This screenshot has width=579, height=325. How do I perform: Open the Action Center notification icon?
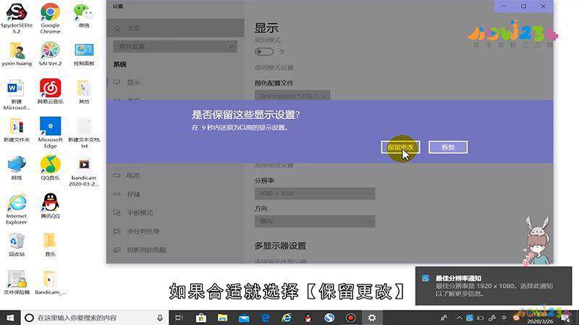566,318
